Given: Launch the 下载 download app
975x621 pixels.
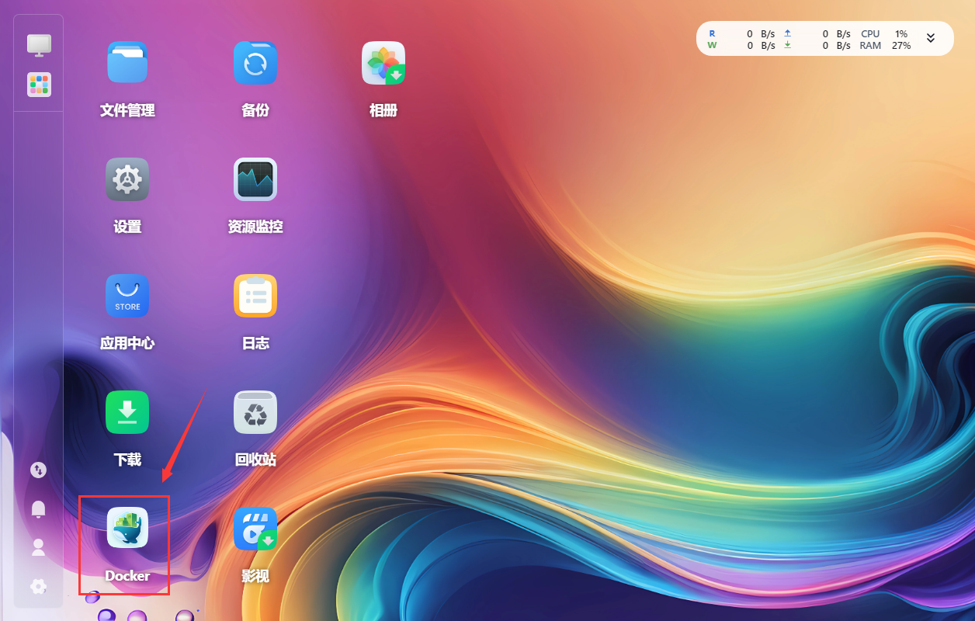Looking at the screenshot, I should [127, 412].
